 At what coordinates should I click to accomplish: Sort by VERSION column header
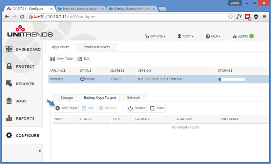[144, 71]
